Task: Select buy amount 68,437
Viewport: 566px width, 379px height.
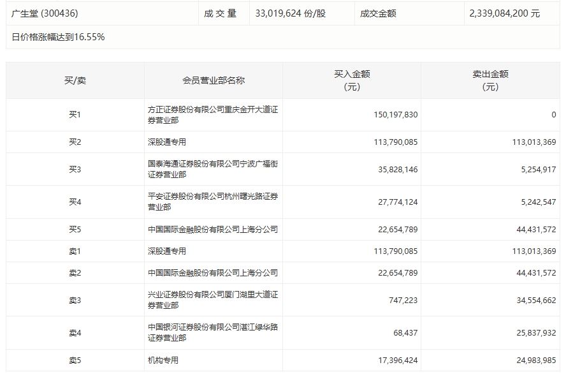Action: tap(405, 333)
